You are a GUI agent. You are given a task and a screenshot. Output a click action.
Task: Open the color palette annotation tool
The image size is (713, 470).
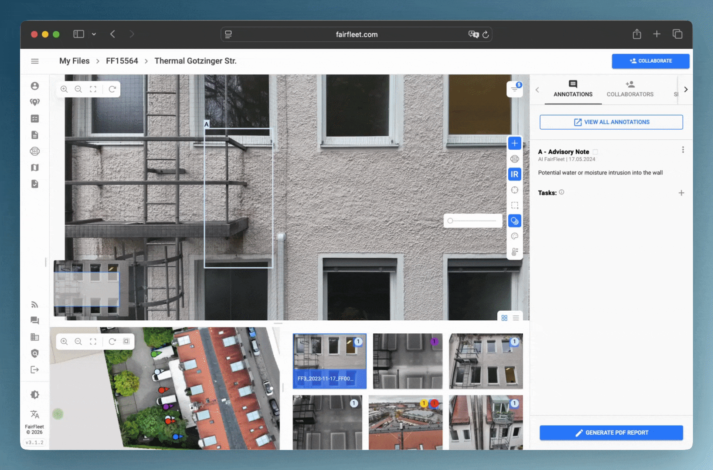click(x=515, y=236)
